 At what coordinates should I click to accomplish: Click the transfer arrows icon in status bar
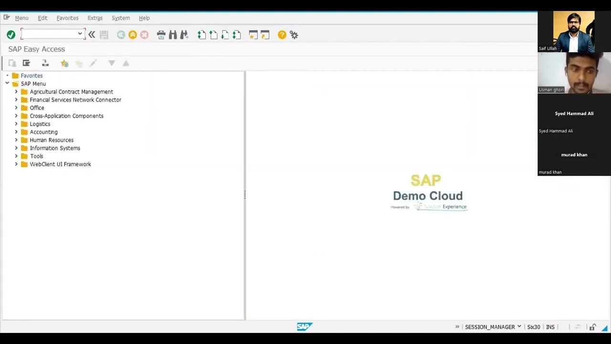pos(578,327)
